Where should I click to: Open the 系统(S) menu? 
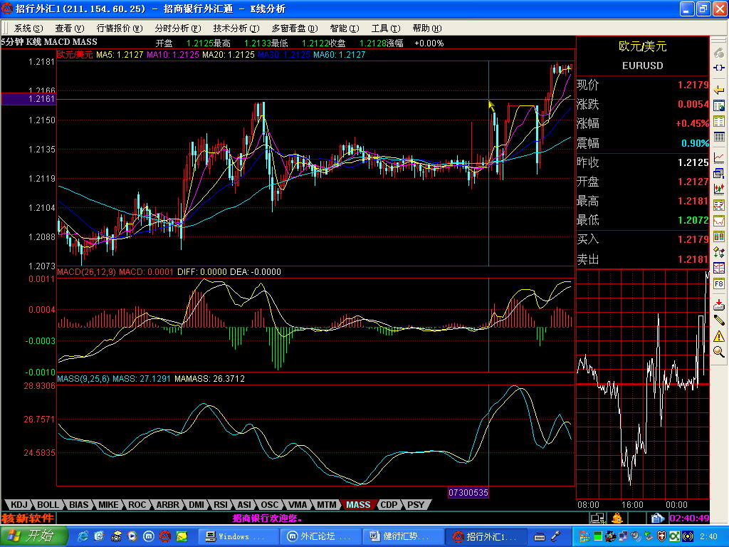coord(28,28)
